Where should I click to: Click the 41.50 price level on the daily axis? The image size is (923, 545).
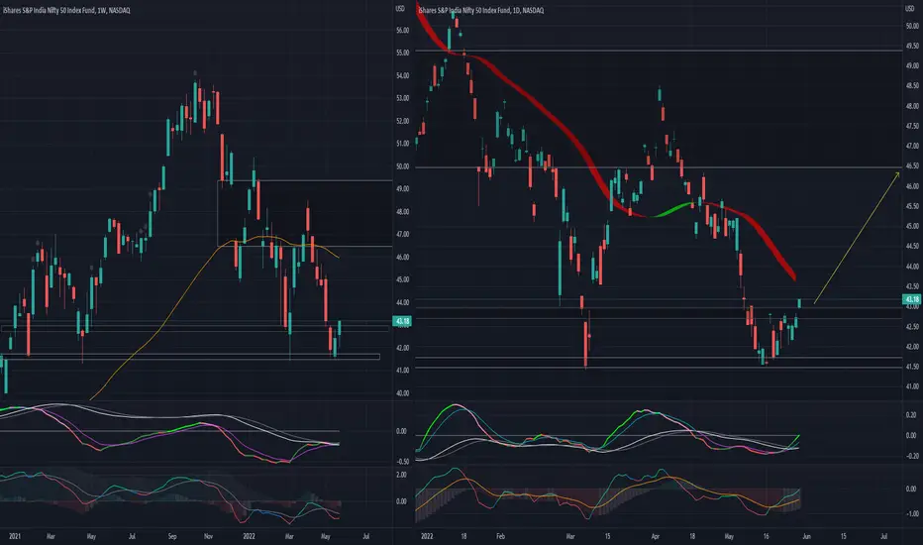pos(912,367)
